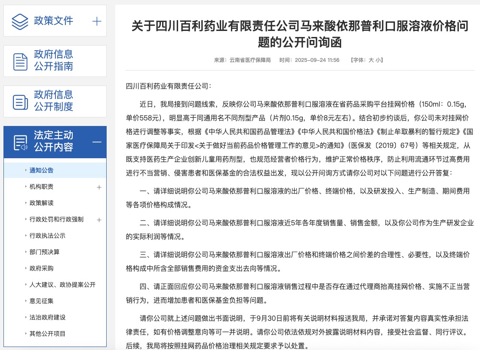Open the 机构职责 sidebar item
Image resolution: width=480 pixels, height=350 pixels.
pos(41,187)
